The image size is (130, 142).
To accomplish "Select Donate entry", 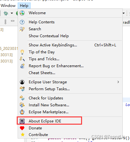I will point(70,128).
